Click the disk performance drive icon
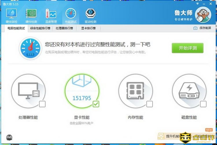The image size is (217, 145). pos(189,91)
